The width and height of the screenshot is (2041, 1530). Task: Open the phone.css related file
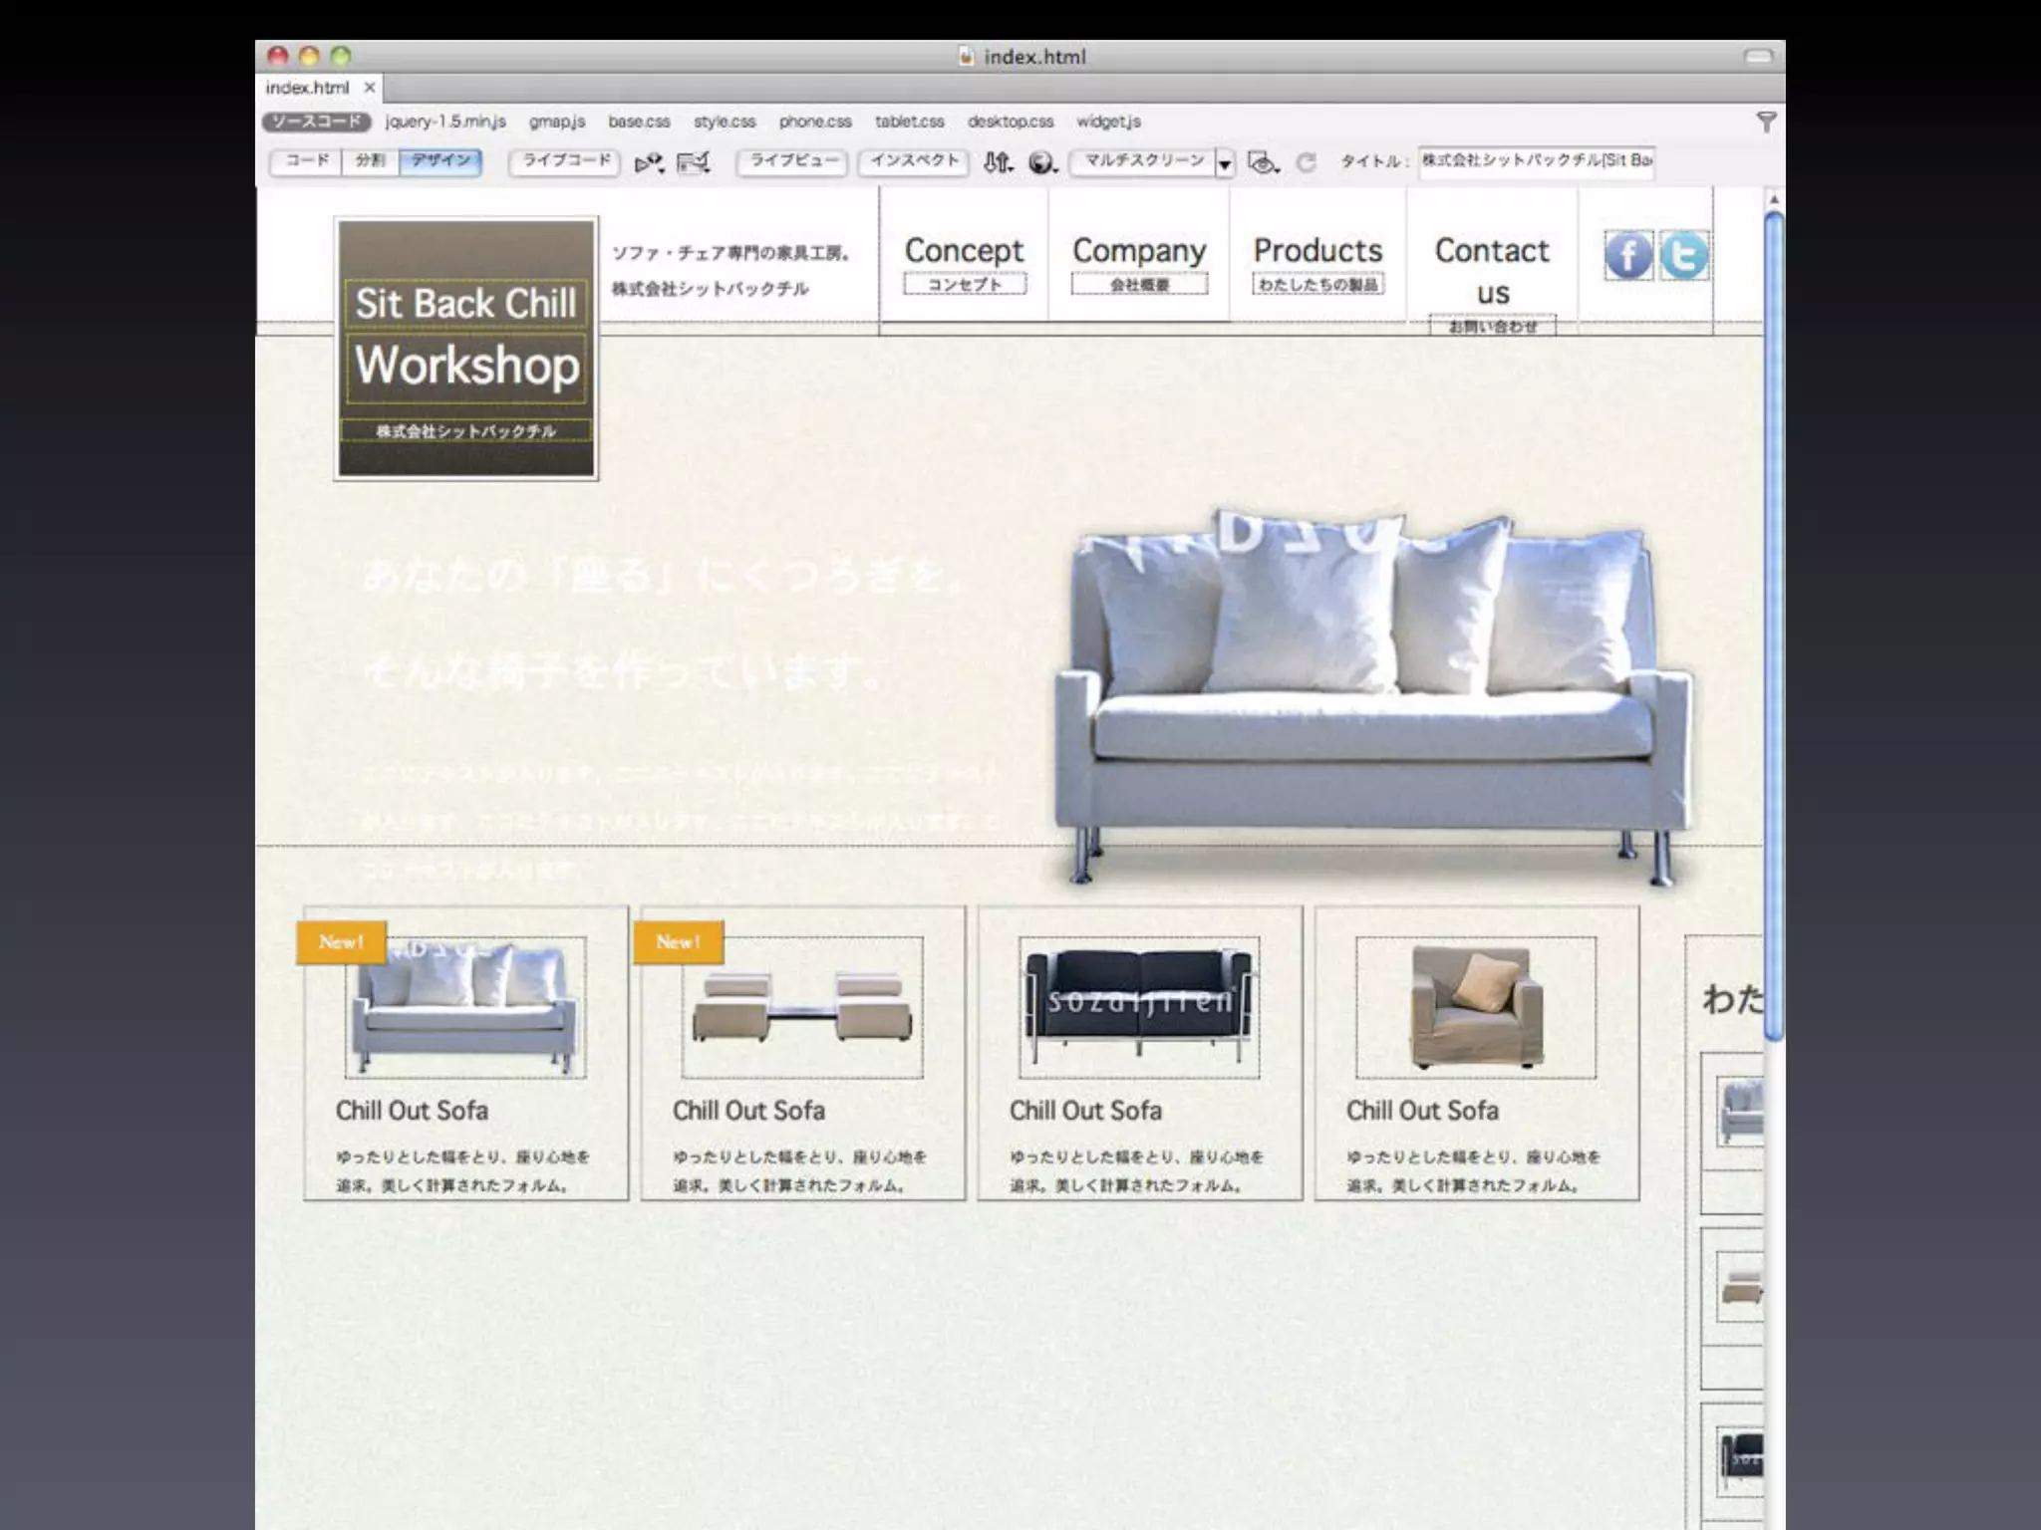815,122
